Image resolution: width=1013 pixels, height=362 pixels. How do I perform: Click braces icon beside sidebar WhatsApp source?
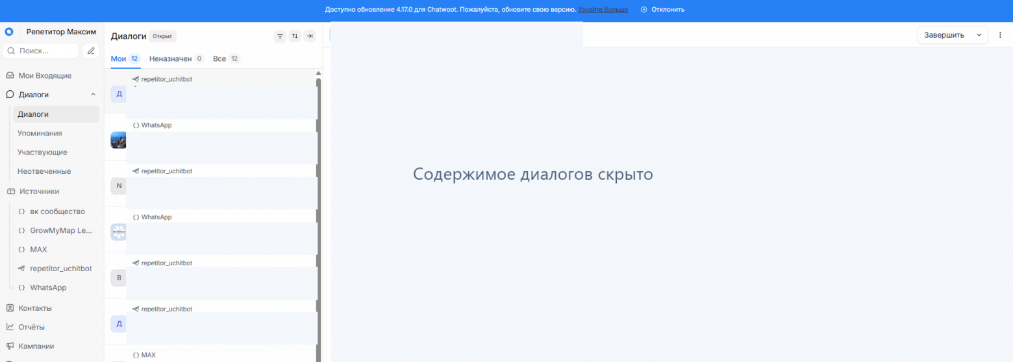[x=22, y=287]
